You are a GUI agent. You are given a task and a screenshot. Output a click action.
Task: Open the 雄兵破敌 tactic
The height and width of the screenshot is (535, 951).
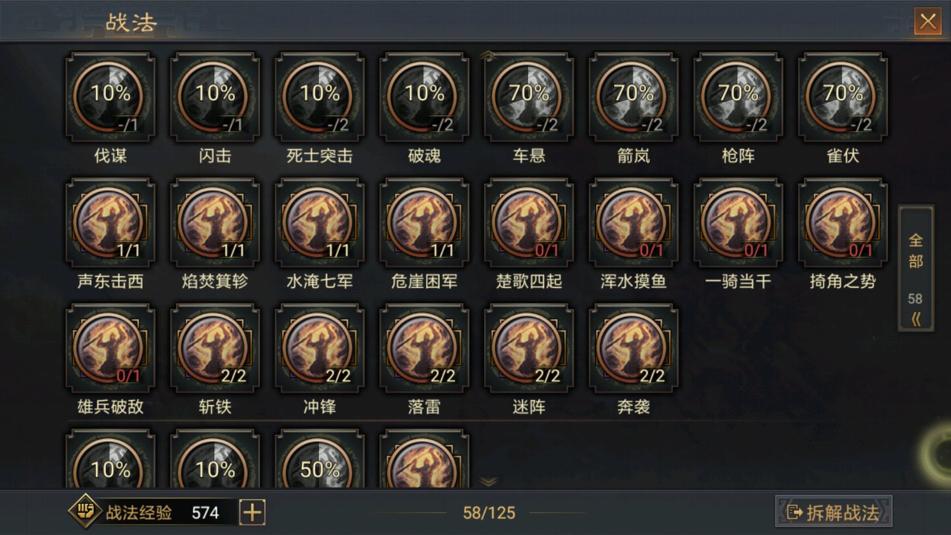pyautogui.click(x=110, y=348)
